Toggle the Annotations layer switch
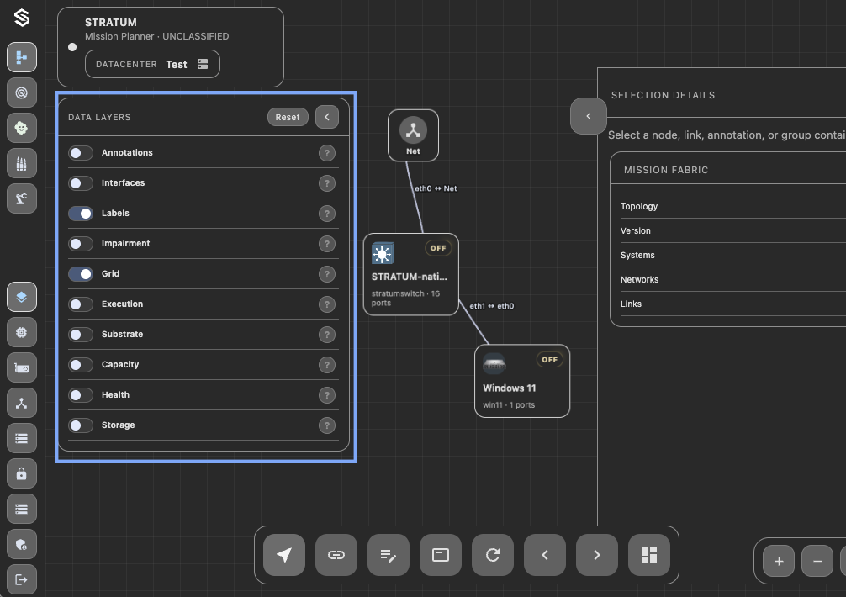846x597 pixels. (x=81, y=153)
